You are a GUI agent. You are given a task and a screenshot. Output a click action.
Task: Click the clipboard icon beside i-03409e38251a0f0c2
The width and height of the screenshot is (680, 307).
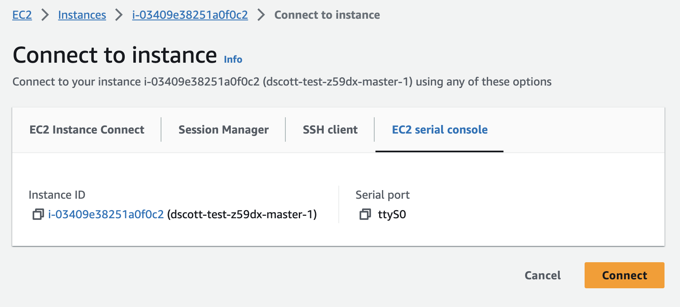point(38,214)
